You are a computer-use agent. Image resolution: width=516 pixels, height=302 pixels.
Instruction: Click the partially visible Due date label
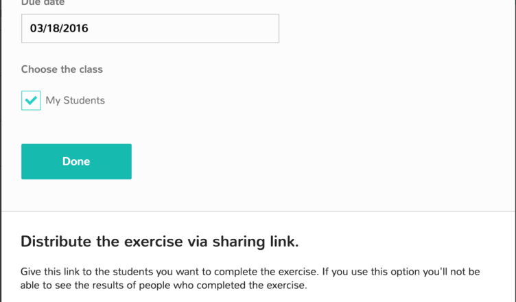[43, 3]
